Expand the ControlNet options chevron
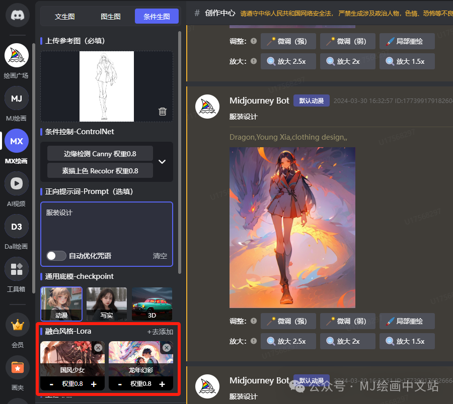453x404 pixels. click(162, 162)
